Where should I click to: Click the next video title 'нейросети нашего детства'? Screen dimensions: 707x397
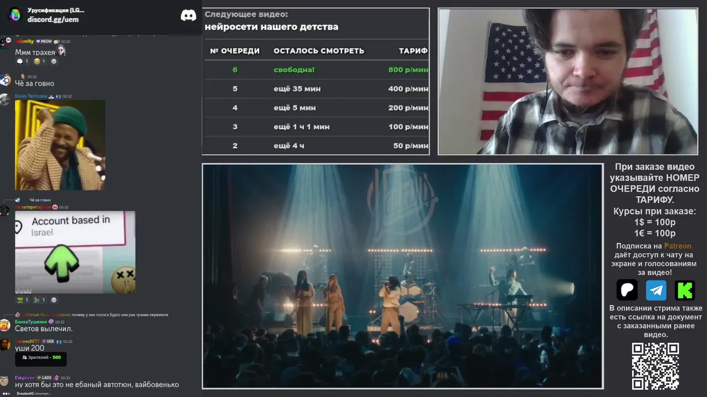coord(271,26)
